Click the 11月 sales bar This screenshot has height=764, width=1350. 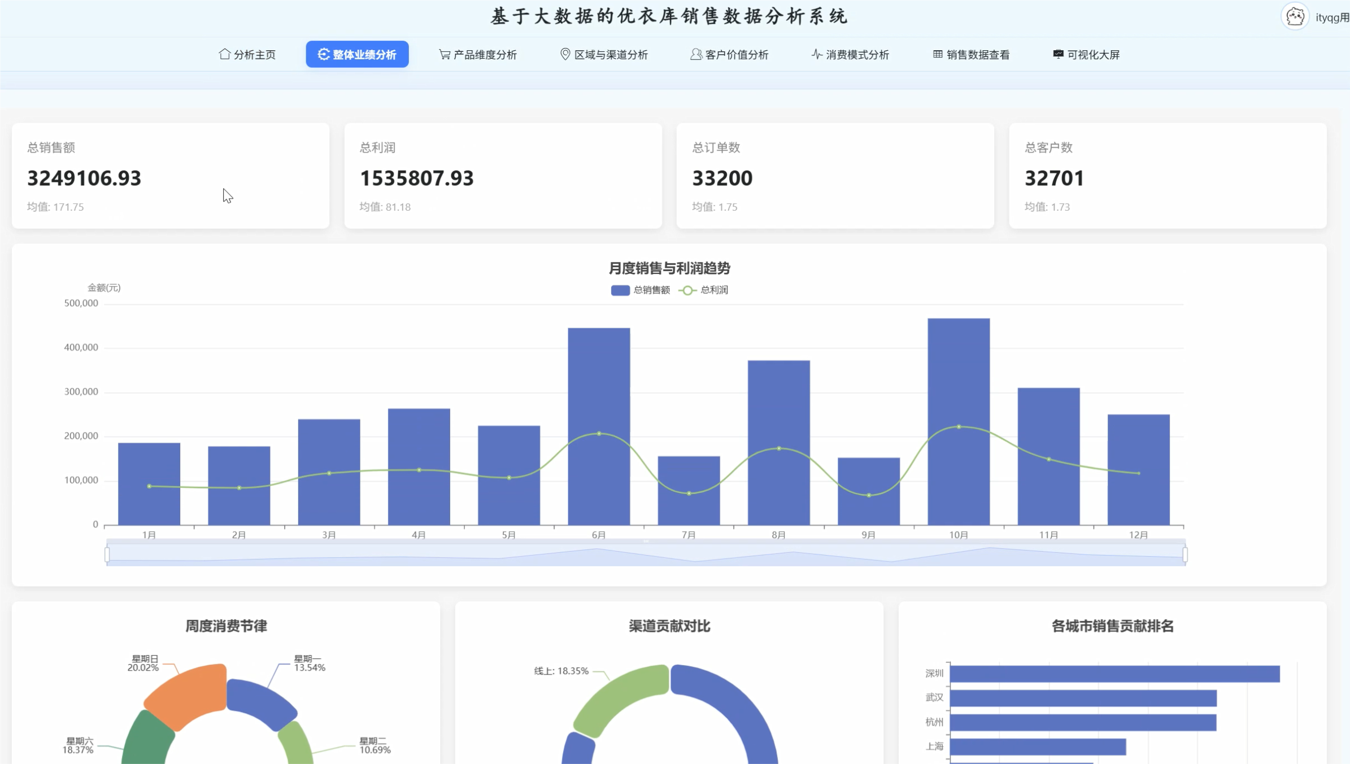(x=1049, y=456)
